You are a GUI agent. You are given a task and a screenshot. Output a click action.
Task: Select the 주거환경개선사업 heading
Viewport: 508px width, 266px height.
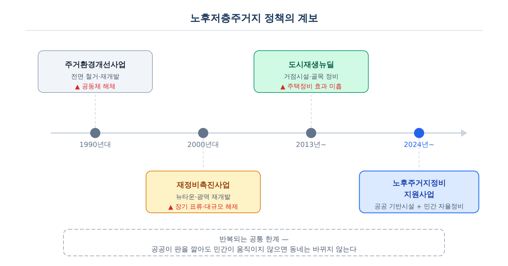(95, 65)
